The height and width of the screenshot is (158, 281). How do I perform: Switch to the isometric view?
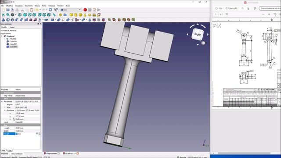pyautogui.click(x=20, y=15)
